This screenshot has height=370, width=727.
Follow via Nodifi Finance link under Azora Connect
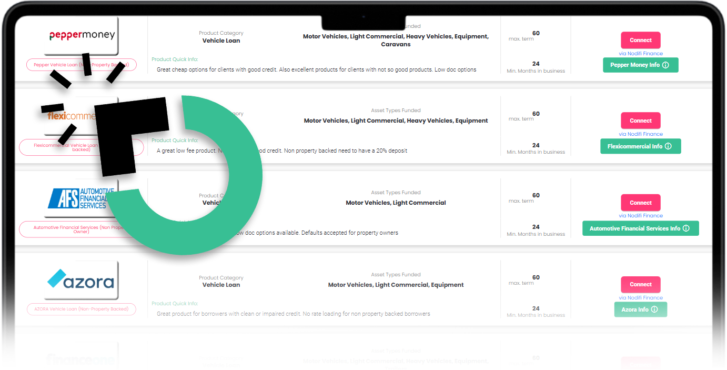pyautogui.click(x=640, y=298)
